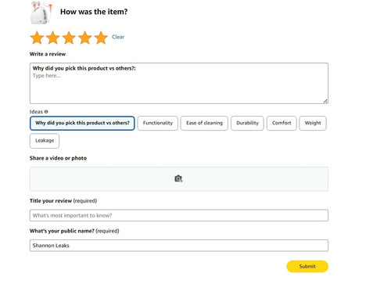391x284 pixels.
Task: Click the camera icon to upload media
Action: [x=178, y=178]
